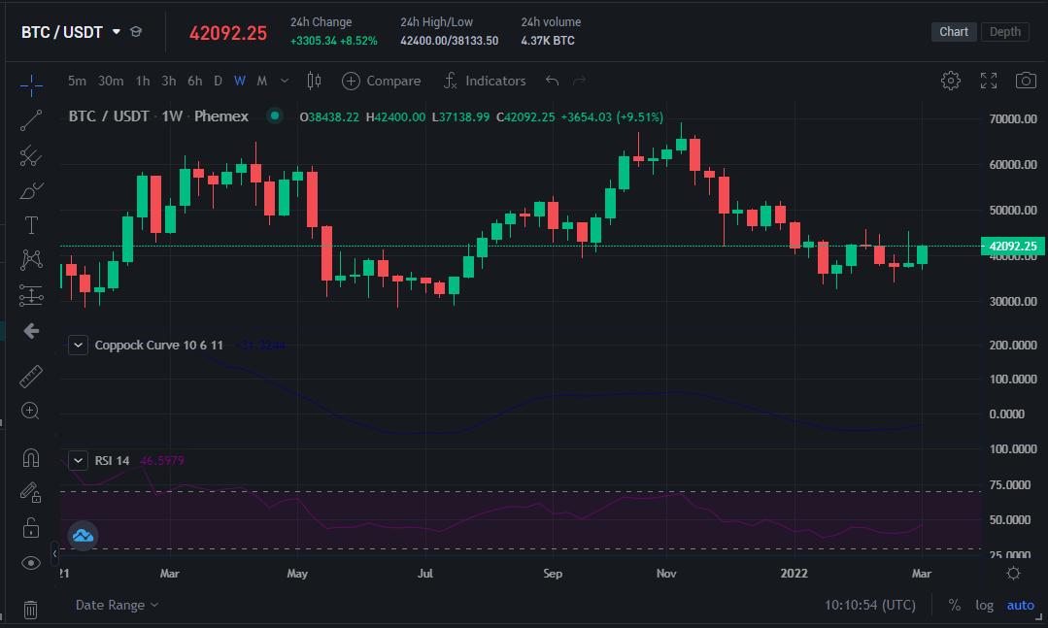Collapse the Coppock Curve indicator panel

(78, 345)
